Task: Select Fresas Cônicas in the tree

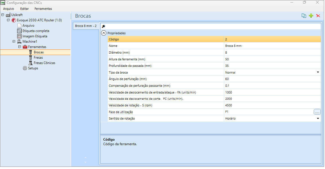Action: point(44,63)
